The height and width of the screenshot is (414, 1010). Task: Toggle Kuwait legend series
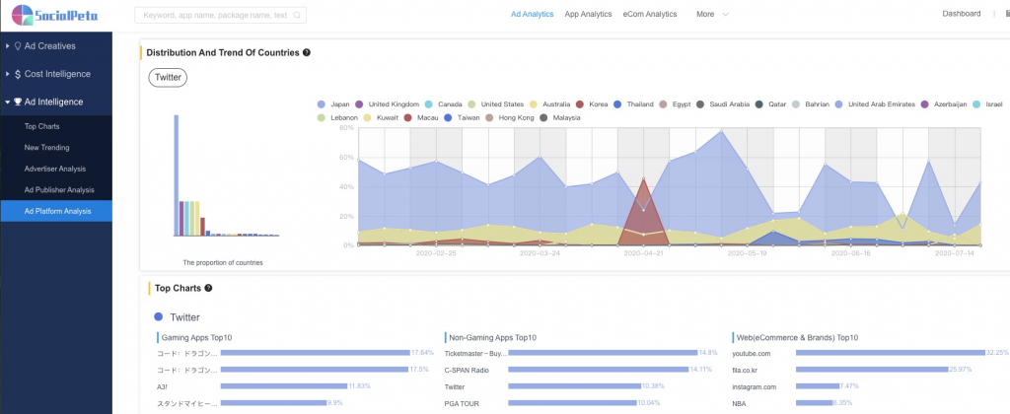381,118
